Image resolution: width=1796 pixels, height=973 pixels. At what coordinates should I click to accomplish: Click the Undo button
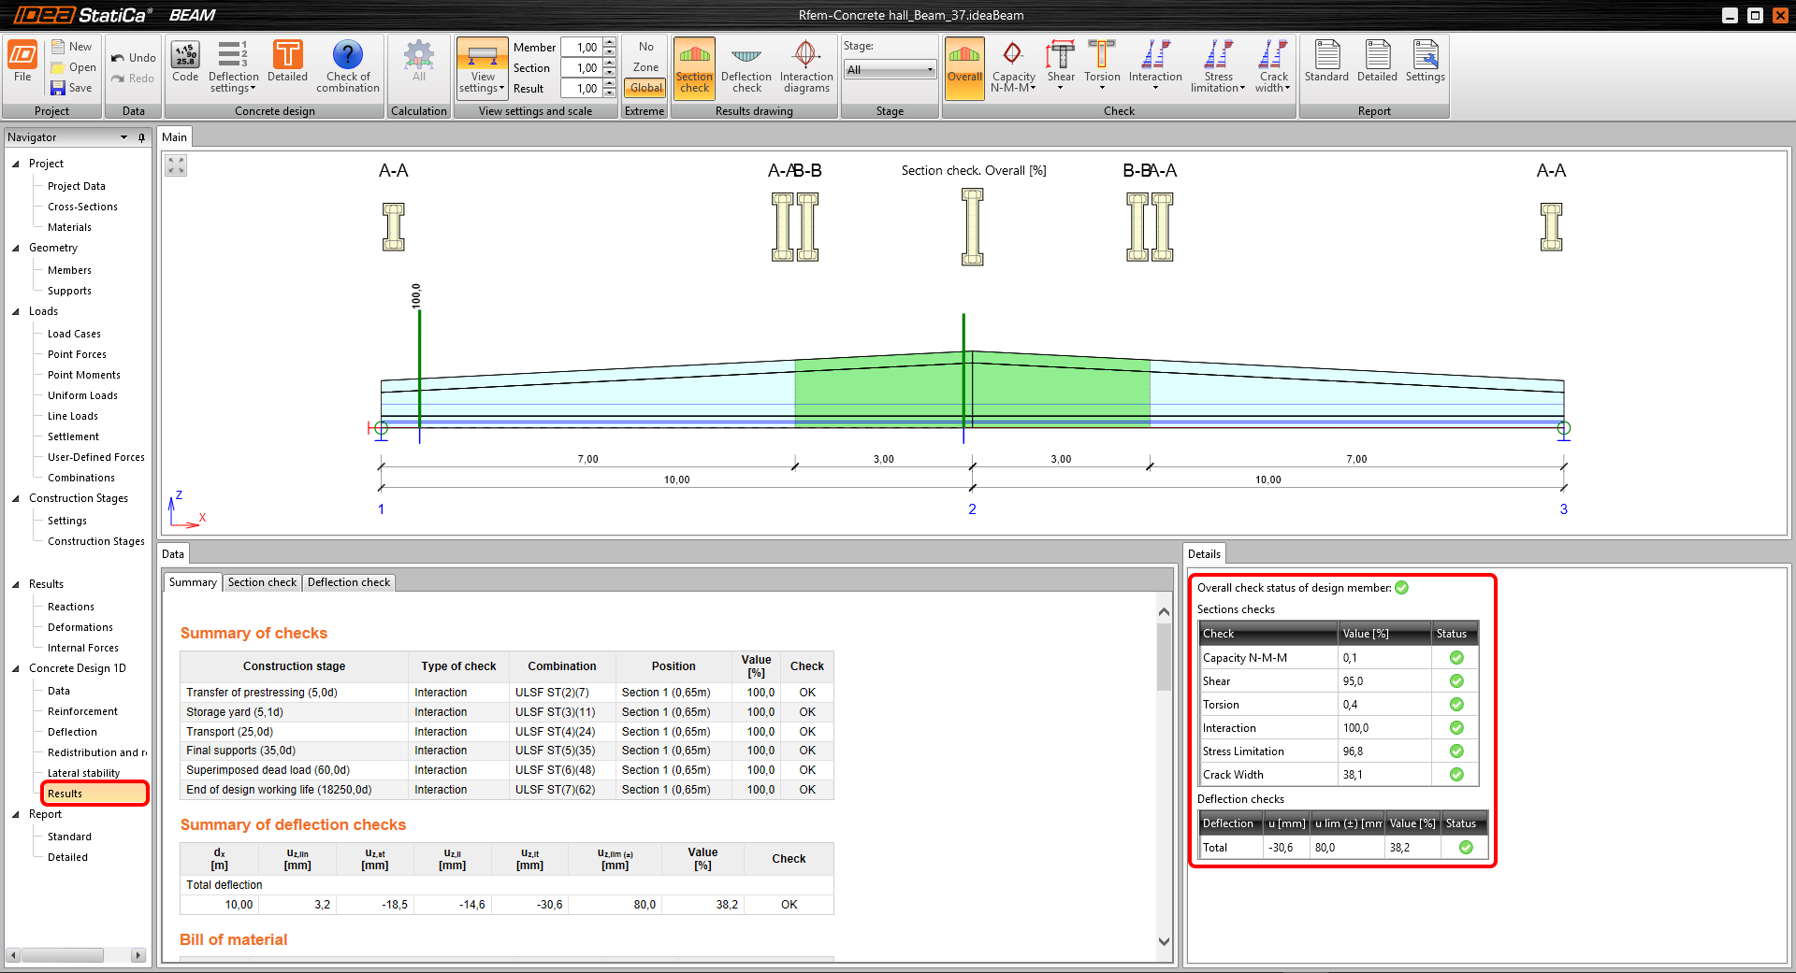point(133,58)
